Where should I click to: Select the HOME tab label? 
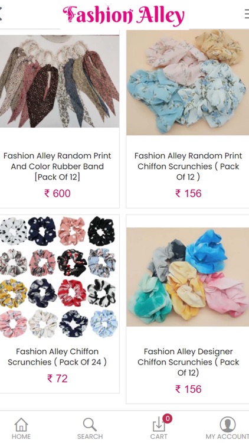point(21,437)
